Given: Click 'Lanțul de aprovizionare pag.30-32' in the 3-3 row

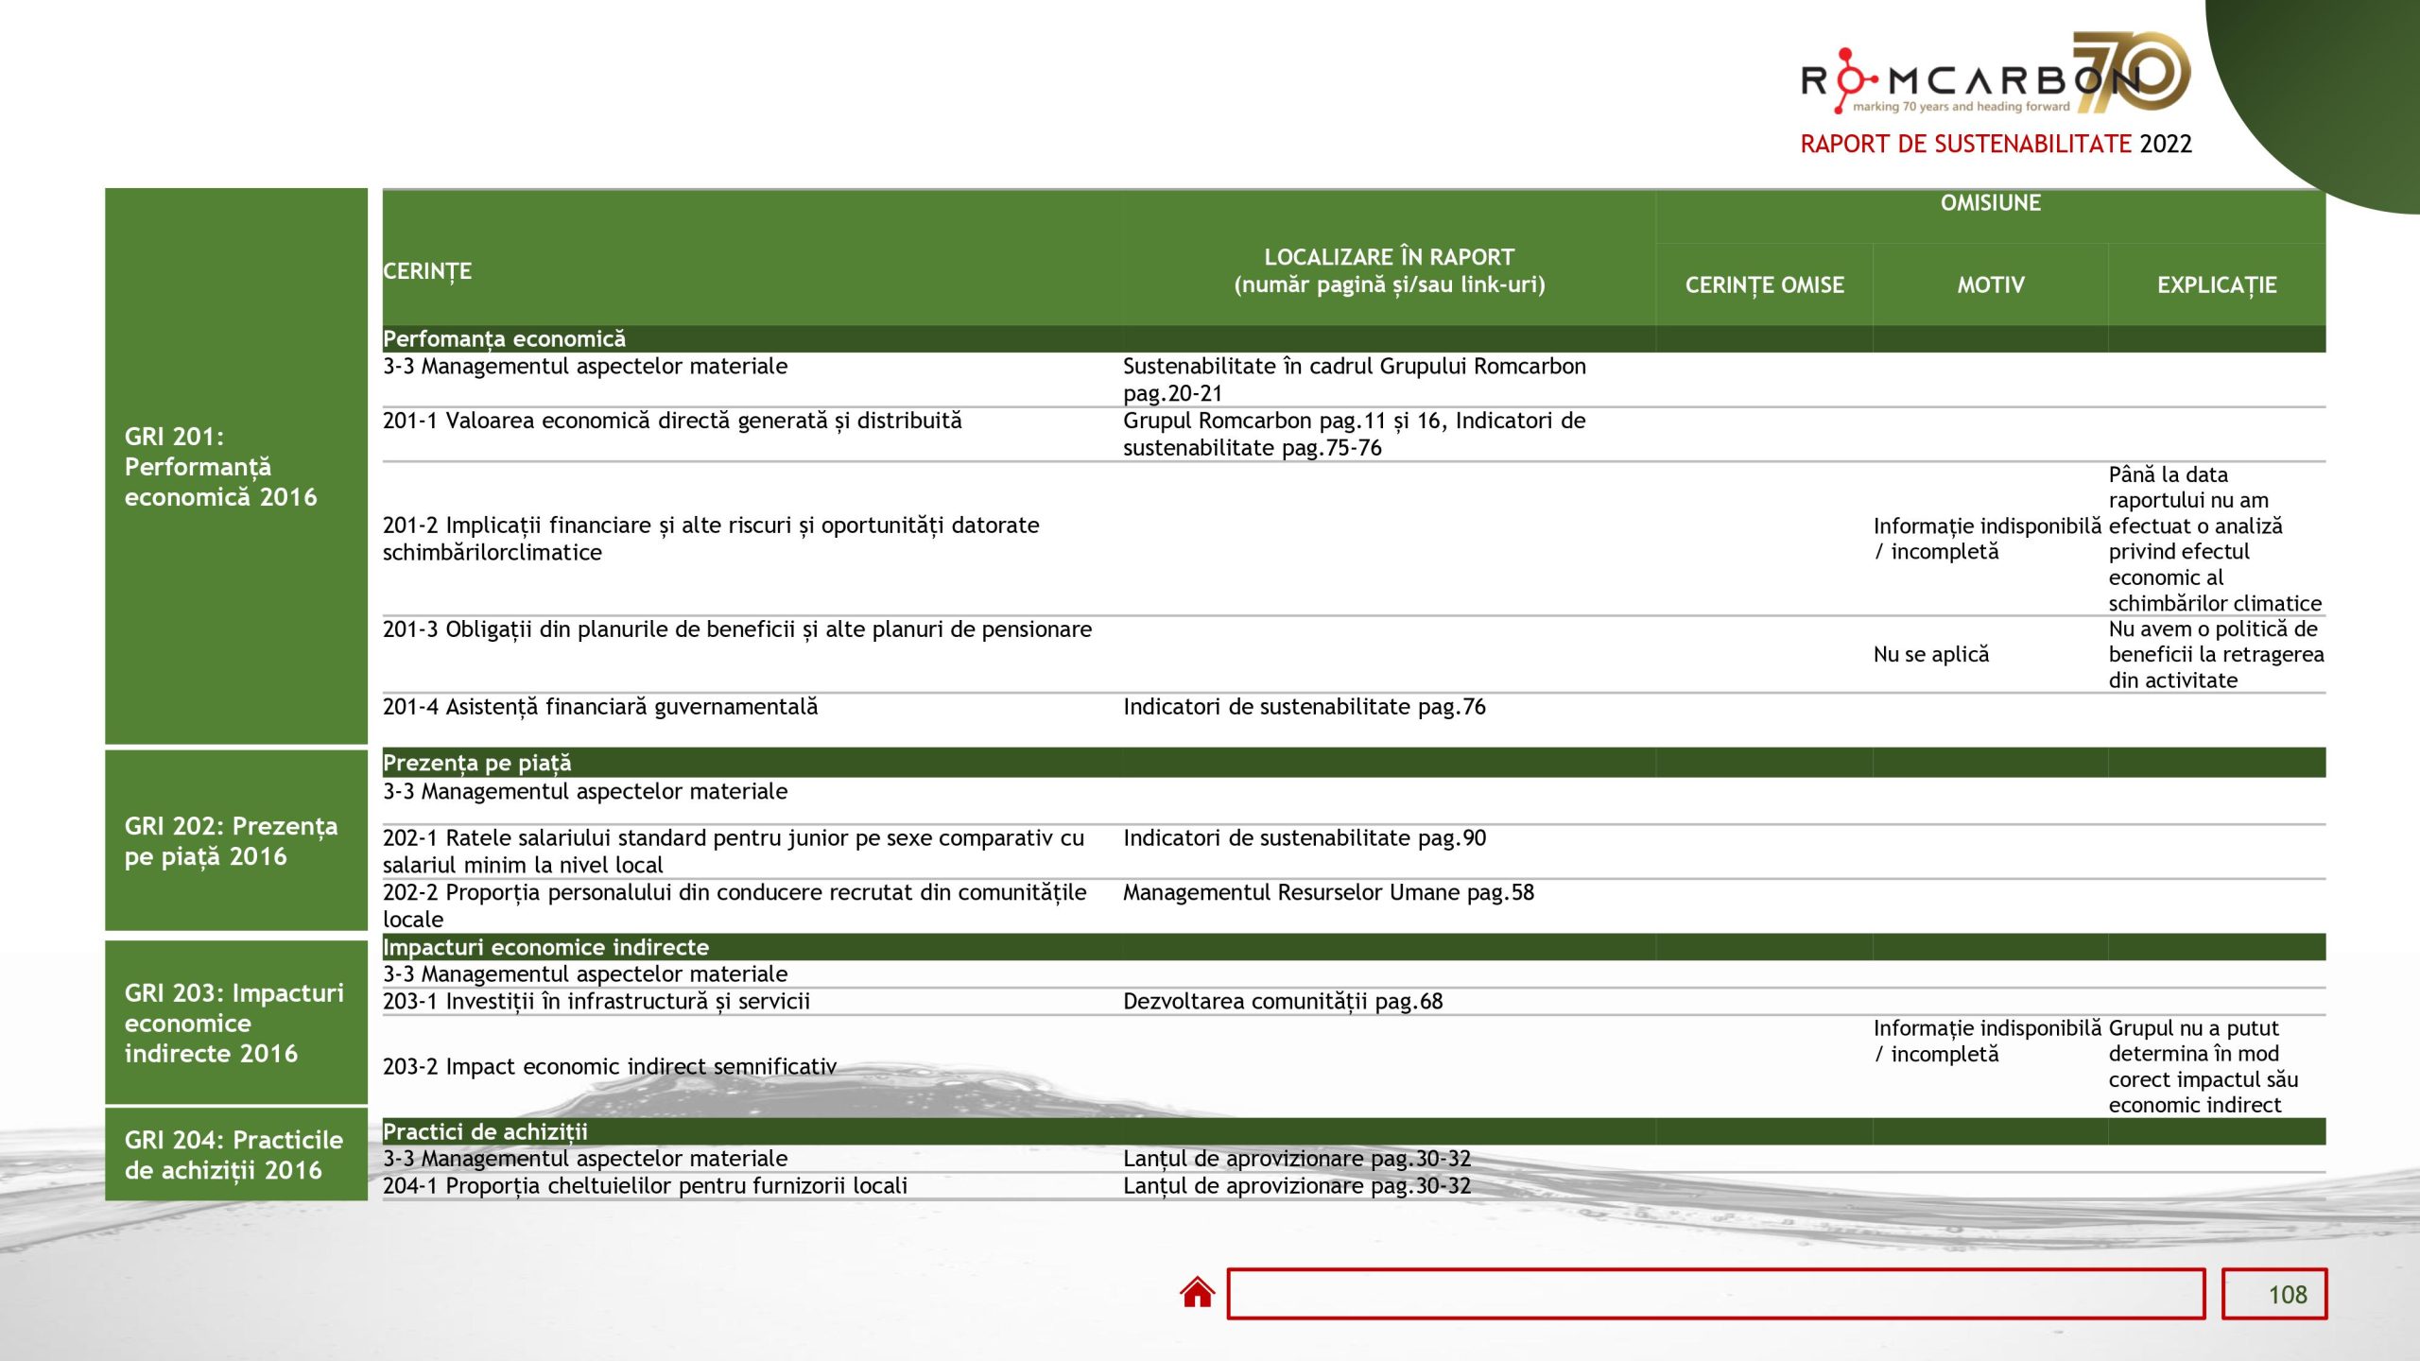Looking at the screenshot, I should [1297, 1158].
